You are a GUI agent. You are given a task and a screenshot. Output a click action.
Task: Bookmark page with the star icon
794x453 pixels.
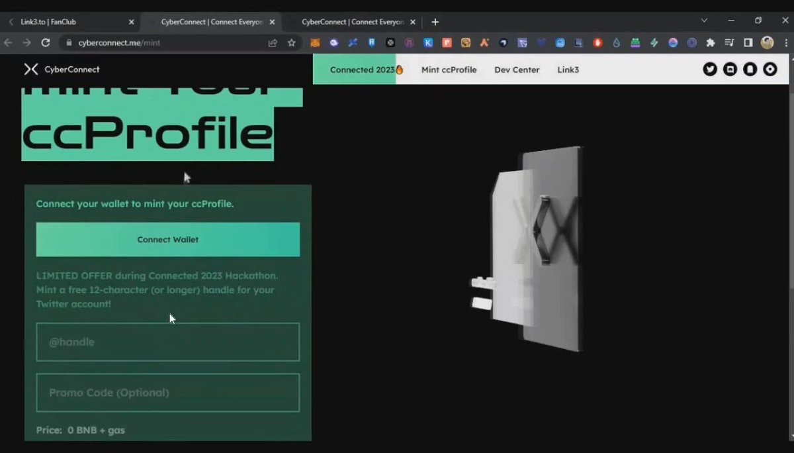coord(291,42)
